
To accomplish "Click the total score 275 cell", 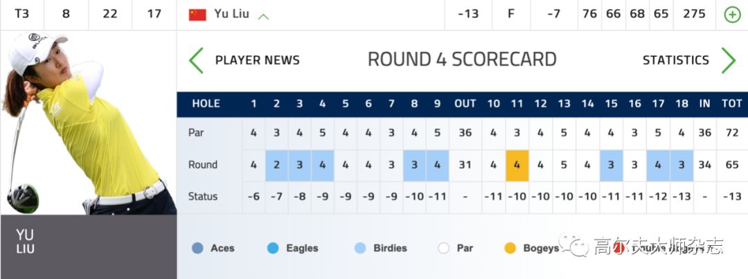I will coord(694,15).
